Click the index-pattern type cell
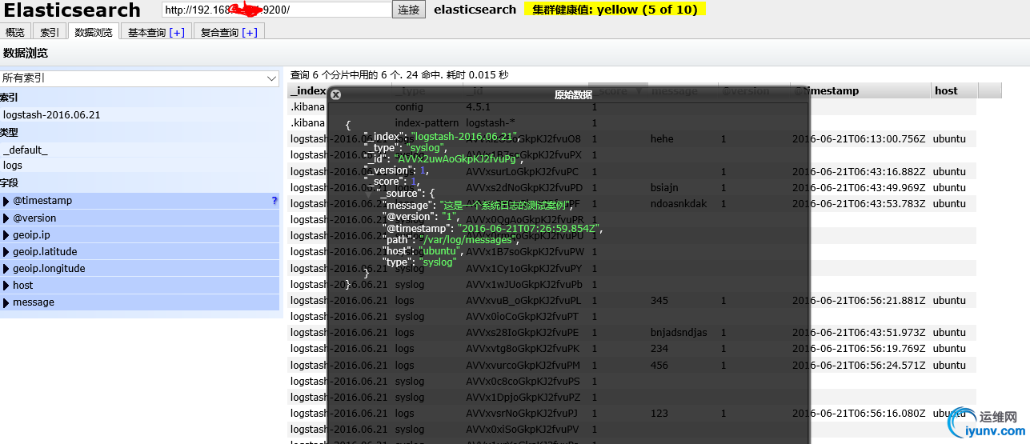1030x444 pixels. [x=427, y=122]
